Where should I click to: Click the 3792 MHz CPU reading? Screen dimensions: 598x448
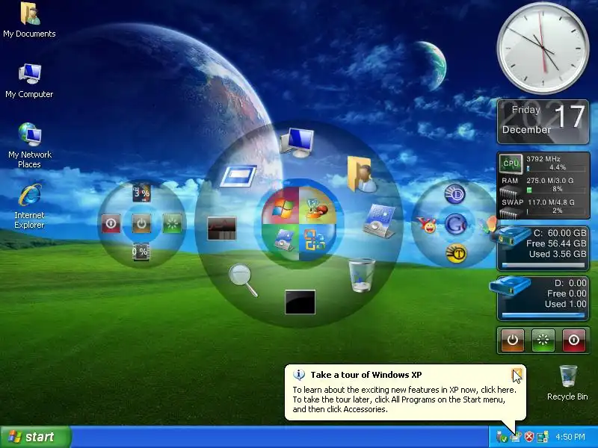[x=543, y=159]
